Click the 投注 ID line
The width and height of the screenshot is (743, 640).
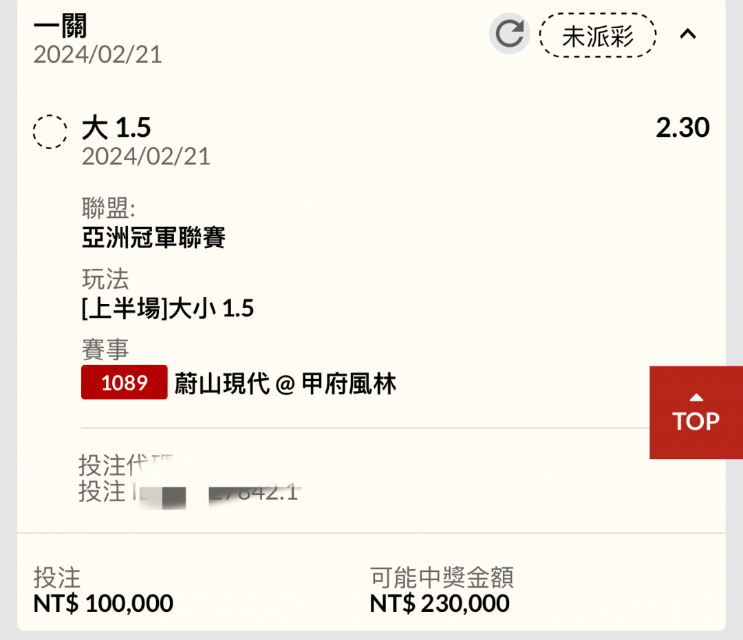(189, 492)
